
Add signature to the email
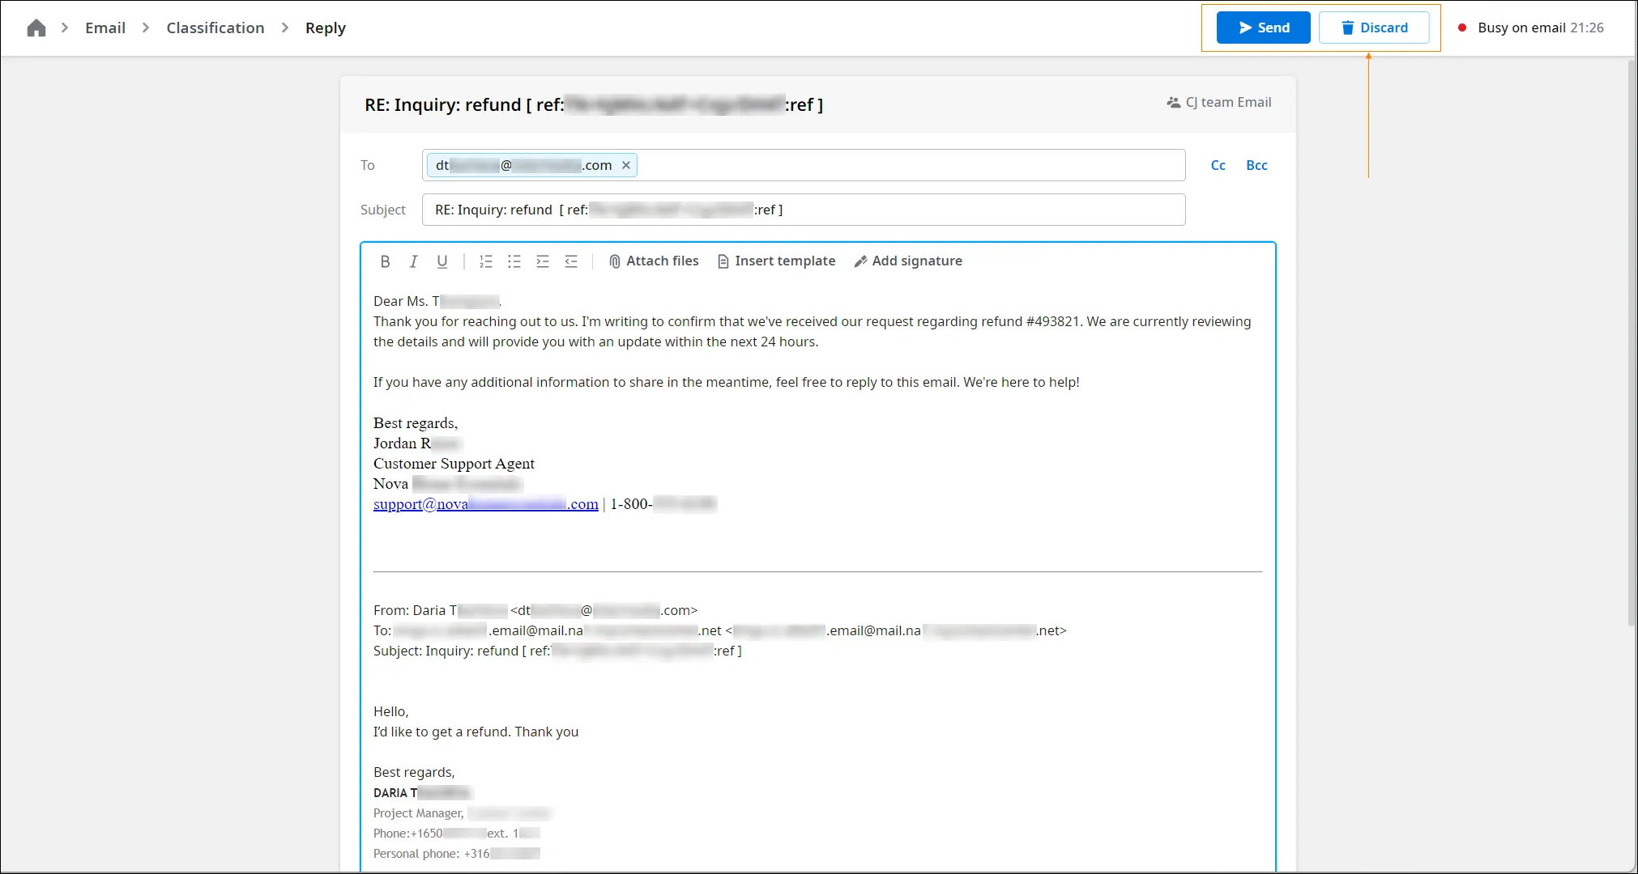click(x=908, y=261)
